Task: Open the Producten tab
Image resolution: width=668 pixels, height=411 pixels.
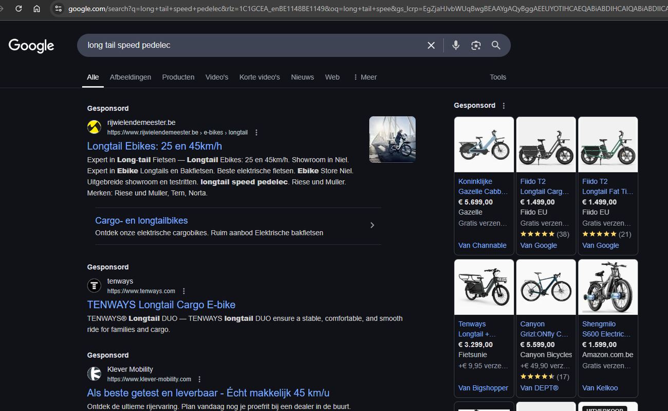Action: pos(178,77)
